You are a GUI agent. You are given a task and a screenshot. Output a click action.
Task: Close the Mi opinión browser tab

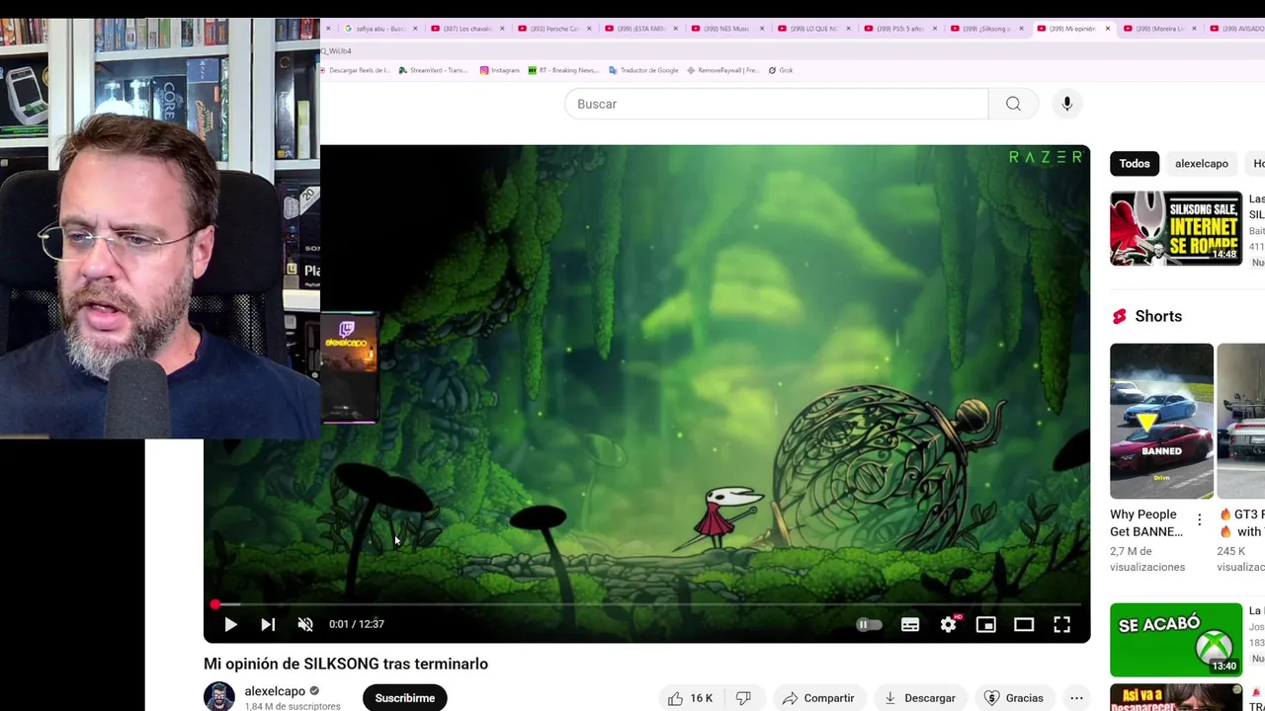(1108, 29)
